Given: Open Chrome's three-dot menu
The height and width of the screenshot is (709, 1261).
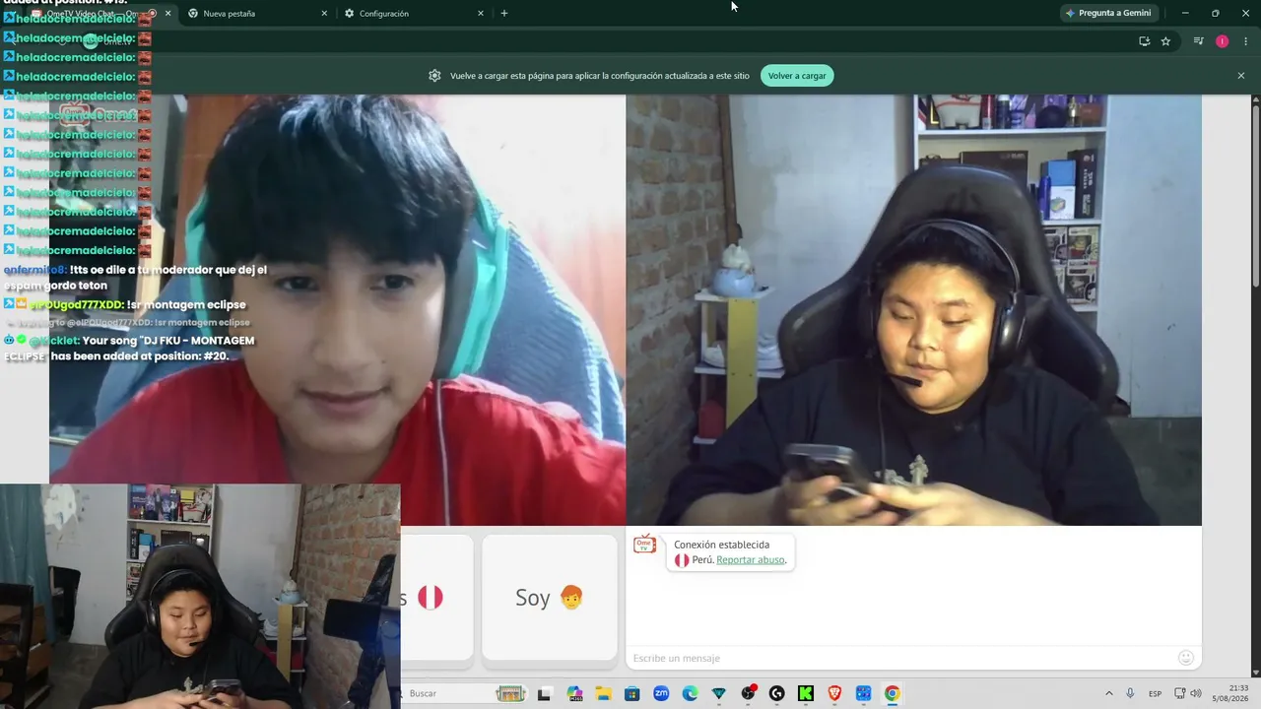Looking at the screenshot, I should [1246, 41].
